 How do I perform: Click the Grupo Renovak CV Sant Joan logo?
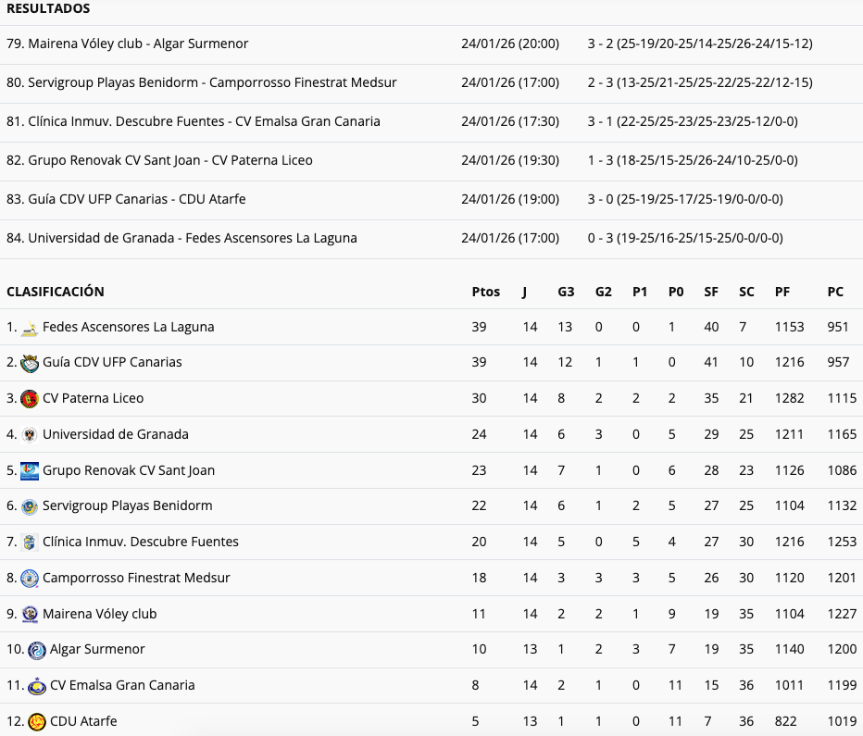pyautogui.click(x=30, y=470)
